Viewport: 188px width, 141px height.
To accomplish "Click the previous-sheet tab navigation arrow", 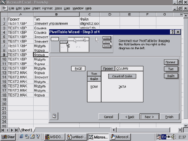I will [7, 130].
